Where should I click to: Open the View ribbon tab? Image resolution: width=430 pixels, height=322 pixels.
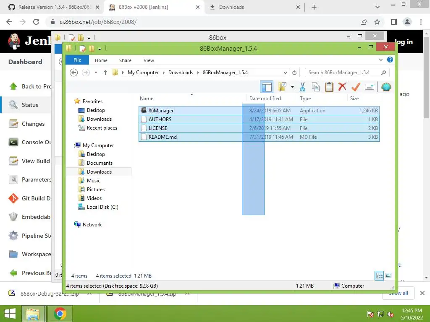click(x=149, y=60)
